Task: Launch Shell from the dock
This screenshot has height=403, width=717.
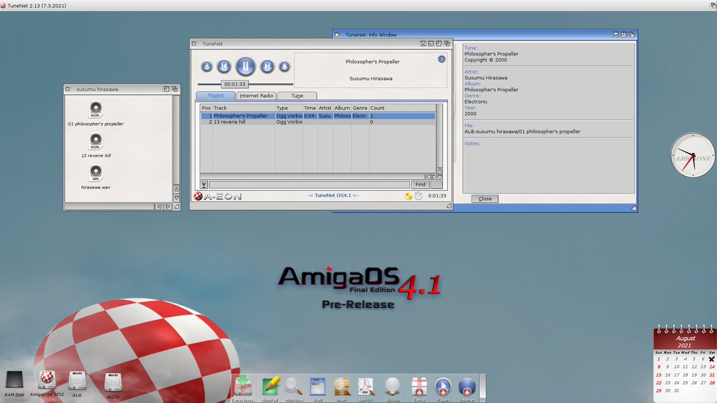Action: tap(317, 386)
